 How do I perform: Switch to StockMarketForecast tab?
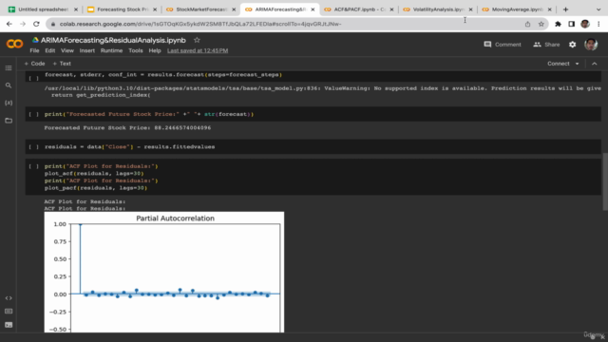(200, 9)
